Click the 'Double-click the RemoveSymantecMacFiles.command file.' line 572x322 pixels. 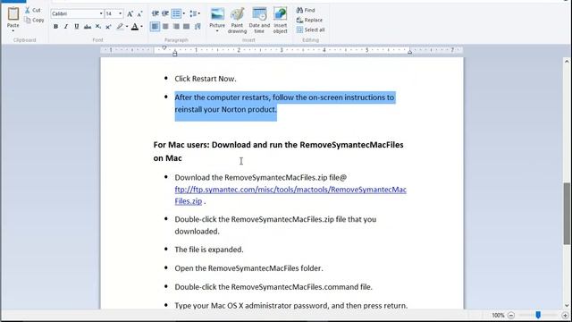(x=273, y=287)
